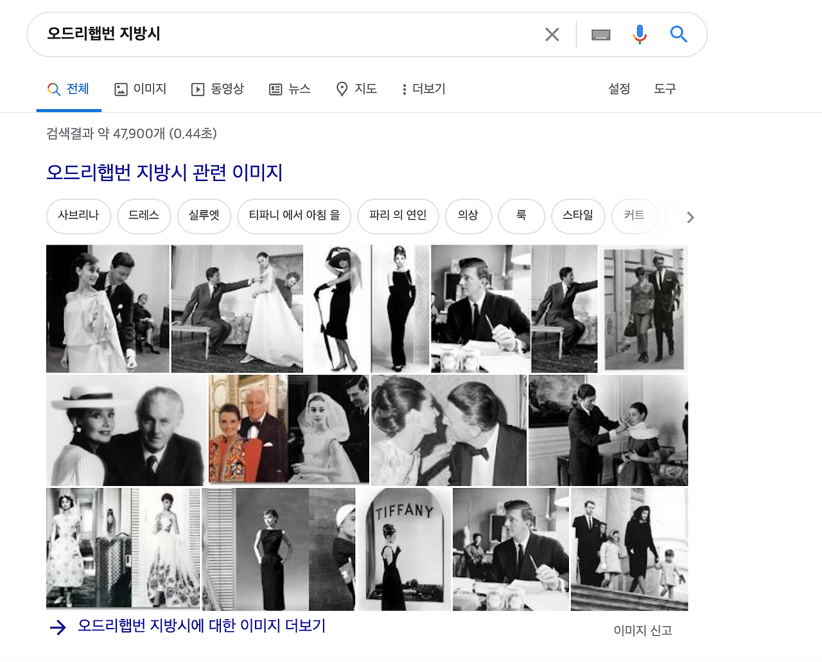This screenshot has height=662, width=822.
Task: Select the 사브리나 filter chip
Action: [78, 216]
